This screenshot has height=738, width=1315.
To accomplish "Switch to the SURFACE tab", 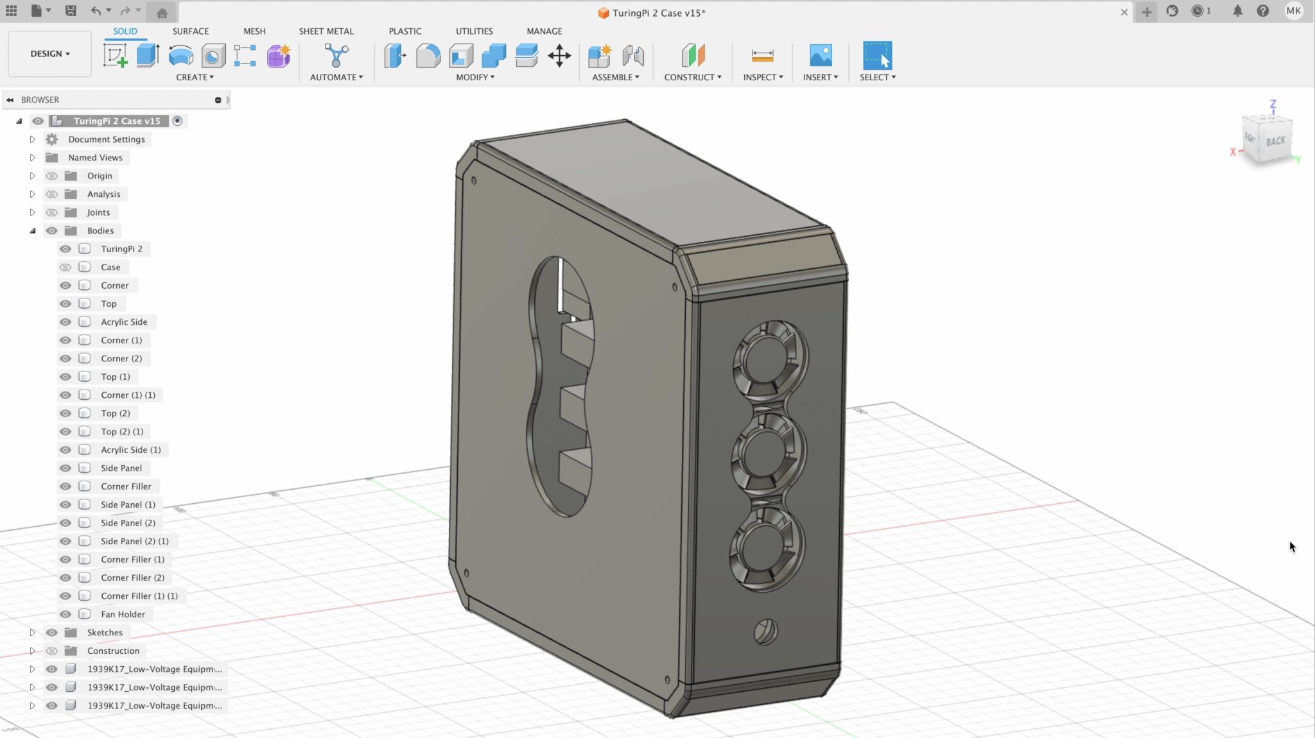I will [190, 31].
